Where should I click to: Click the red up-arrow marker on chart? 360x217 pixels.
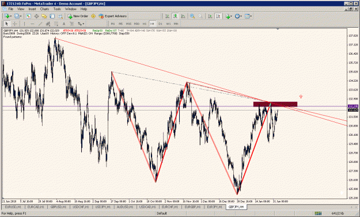(x=301, y=97)
